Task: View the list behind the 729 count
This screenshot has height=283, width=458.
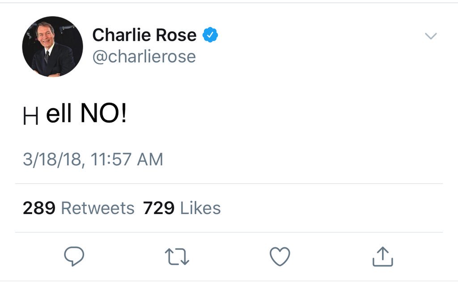Action: 159,208
